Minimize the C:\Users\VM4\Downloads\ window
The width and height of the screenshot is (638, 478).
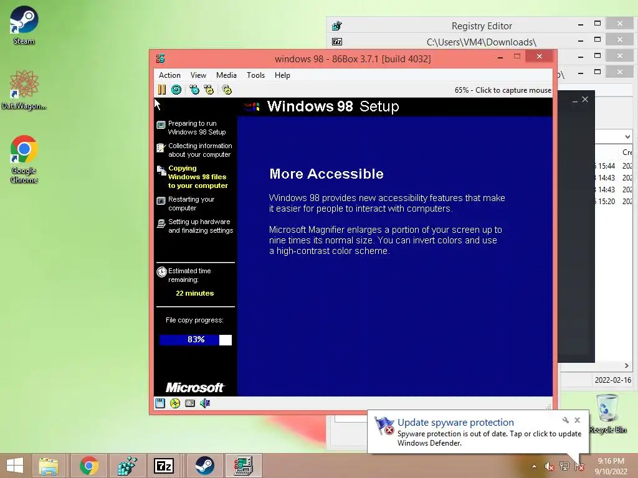(581, 40)
